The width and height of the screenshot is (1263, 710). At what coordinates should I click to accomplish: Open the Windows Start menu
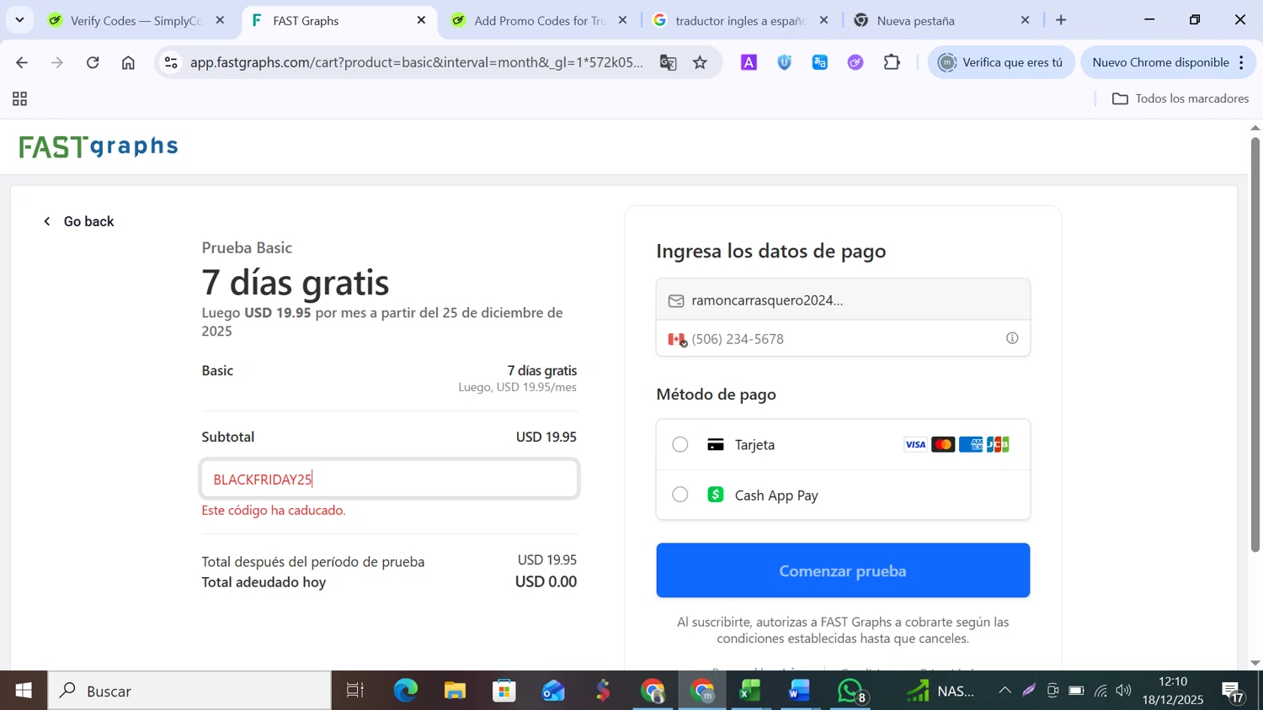[24, 691]
